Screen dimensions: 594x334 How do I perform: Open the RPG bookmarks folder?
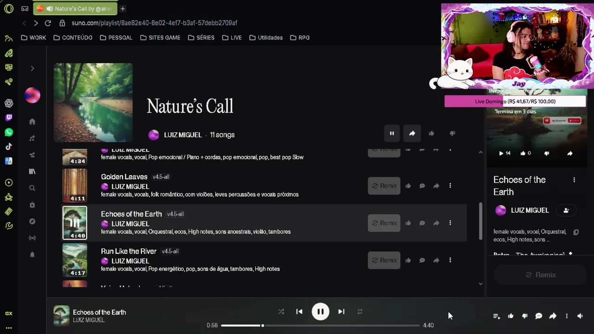coord(300,38)
